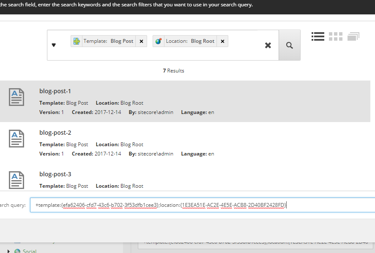Click the Location filter globe icon
Screen dimensions: 375x253
158,41
